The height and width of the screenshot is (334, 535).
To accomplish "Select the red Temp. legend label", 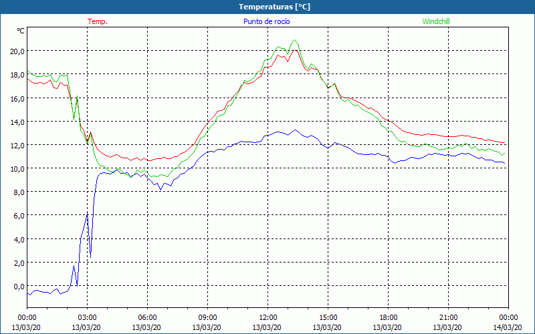I will coord(98,21).
